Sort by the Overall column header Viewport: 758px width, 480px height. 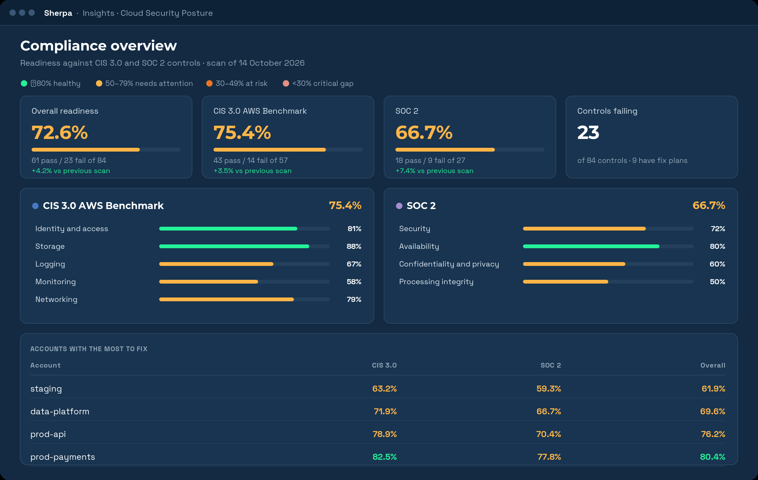tap(713, 365)
